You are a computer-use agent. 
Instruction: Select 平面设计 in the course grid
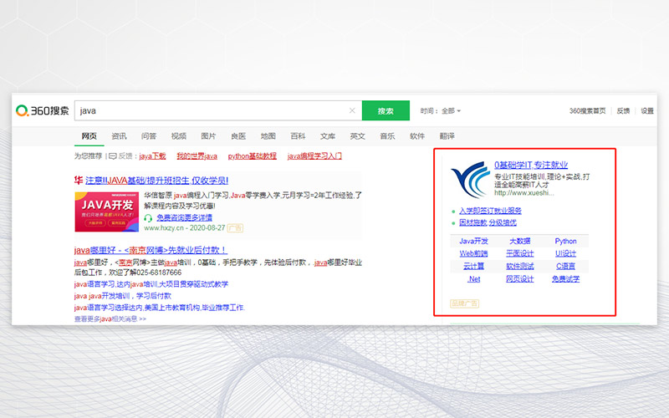point(520,253)
